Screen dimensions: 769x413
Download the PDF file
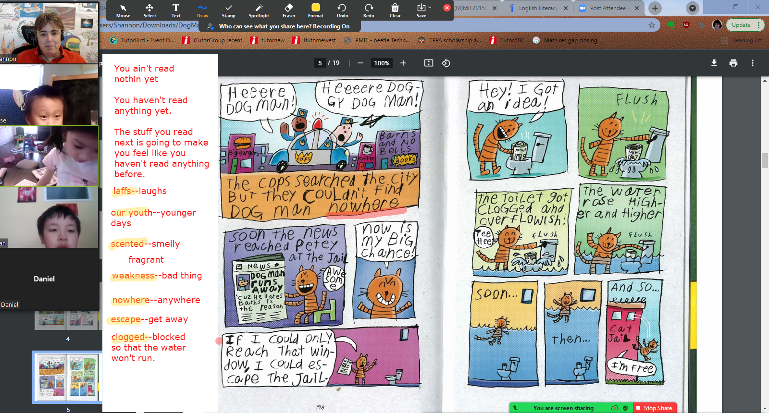click(714, 63)
